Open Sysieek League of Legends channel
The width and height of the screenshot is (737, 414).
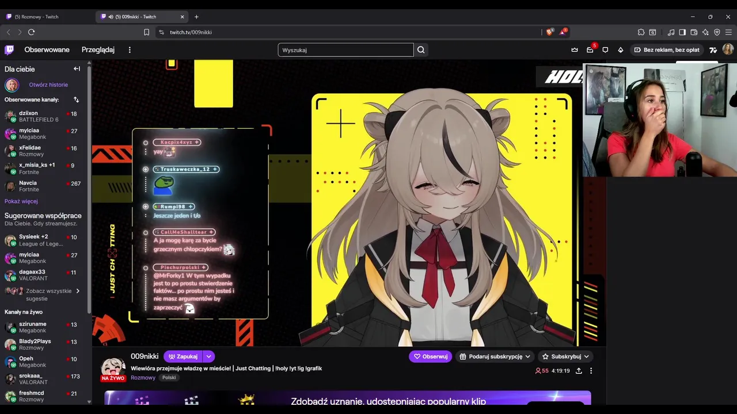tap(43, 240)
